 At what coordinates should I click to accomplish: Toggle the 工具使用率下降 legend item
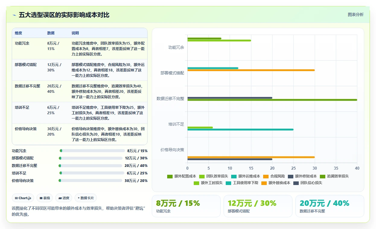point(242,183)
